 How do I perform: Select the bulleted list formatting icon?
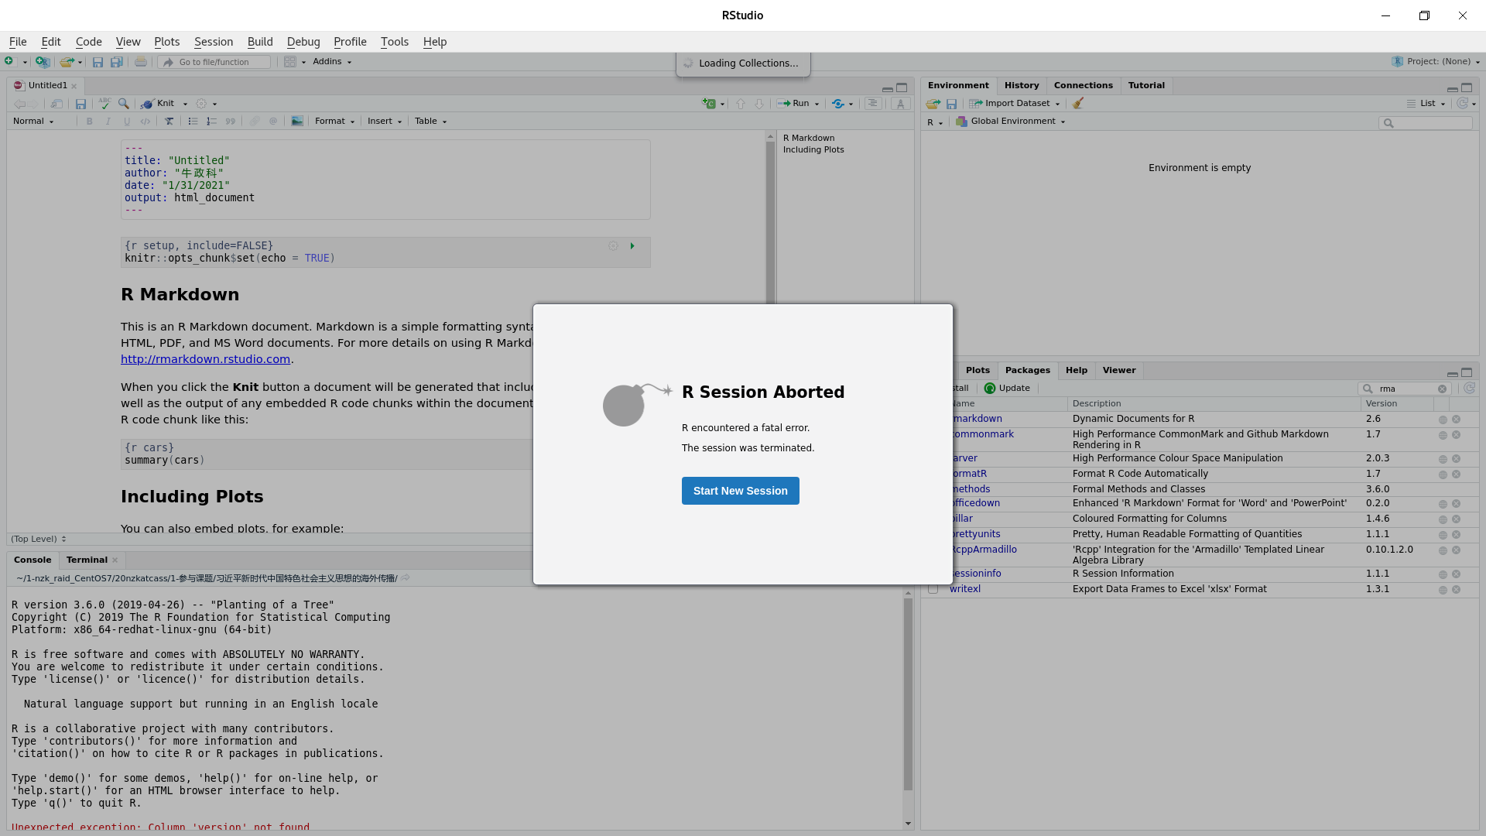(x=193, y=121)
